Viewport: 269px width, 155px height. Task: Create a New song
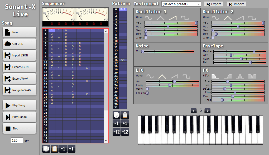(x=20, y=32)
